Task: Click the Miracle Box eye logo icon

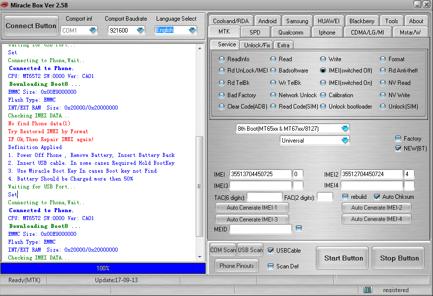Action: click(x=5, y=5)
